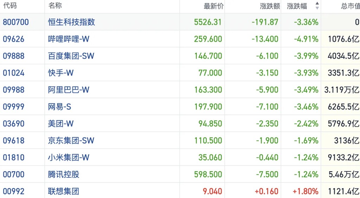Sort by the 涨跌额 column header
Screen dimensions: 360x198
(270, 6)
